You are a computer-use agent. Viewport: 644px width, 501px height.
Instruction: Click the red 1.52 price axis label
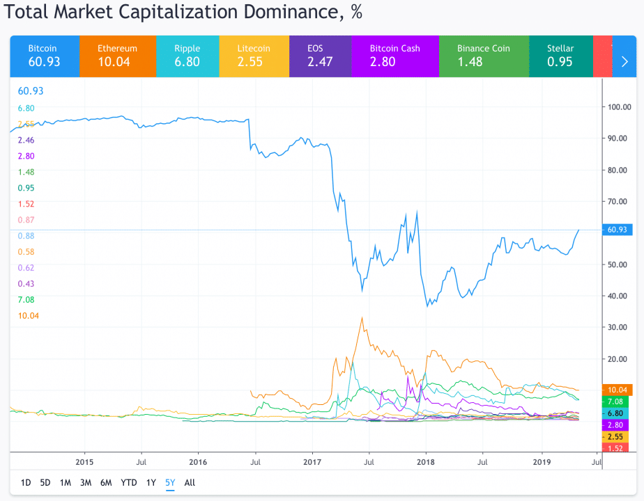point(615,448)
